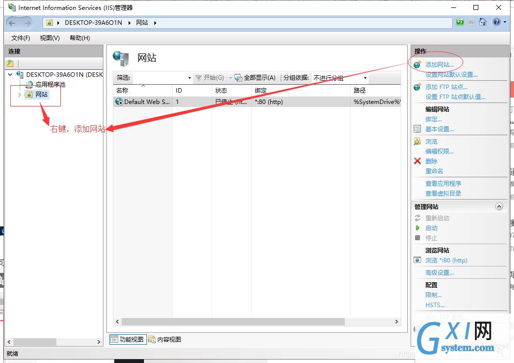Click 重命名 link
This screenshot has height=363, width=514.
434,171
